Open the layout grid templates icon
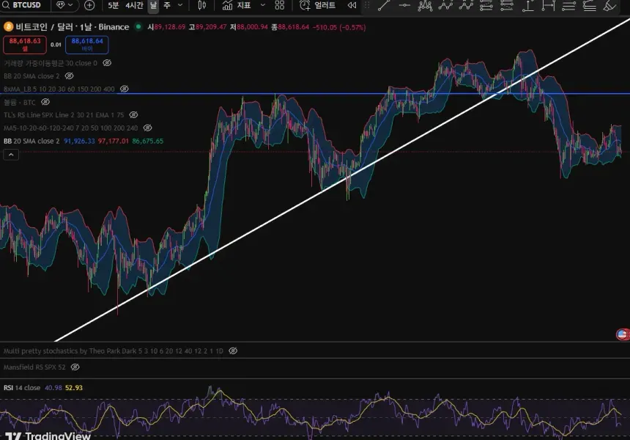This screenshot has height=440, width=630. coord(280,5)
